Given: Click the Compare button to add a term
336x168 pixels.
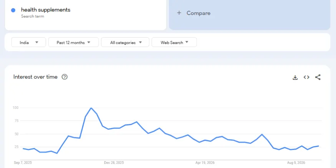Looking at the screenshot, I should [250, 13].
